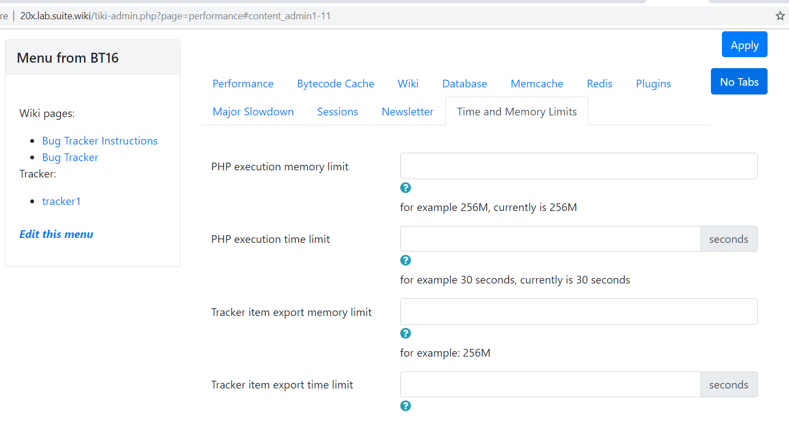The height and width of the screenshot is (422, 789).
Task: Open the Bytecode Cache tab
Action: pos(335,84)
